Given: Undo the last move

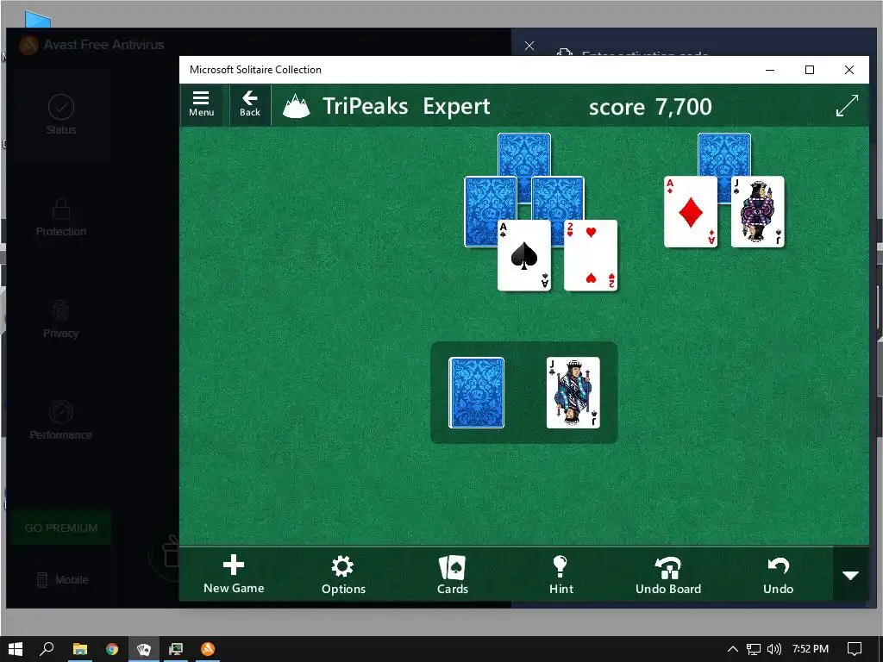Looking at the screenshot, I should tap(778, 575).
